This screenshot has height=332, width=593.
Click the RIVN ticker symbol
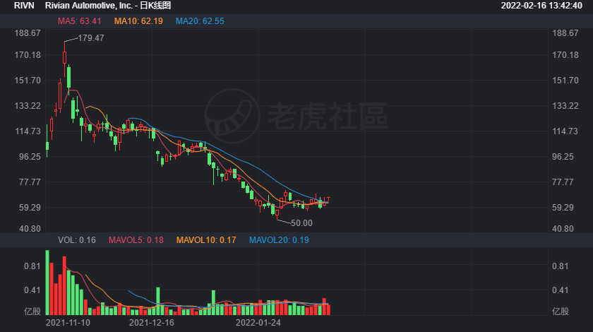coord(24,6)
